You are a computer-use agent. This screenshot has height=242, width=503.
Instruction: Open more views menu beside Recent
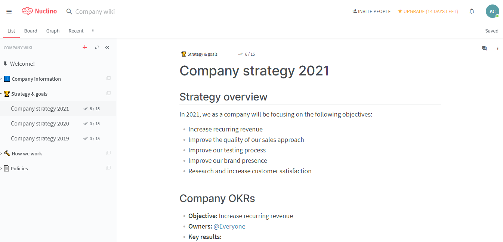(x=93, y=31)
